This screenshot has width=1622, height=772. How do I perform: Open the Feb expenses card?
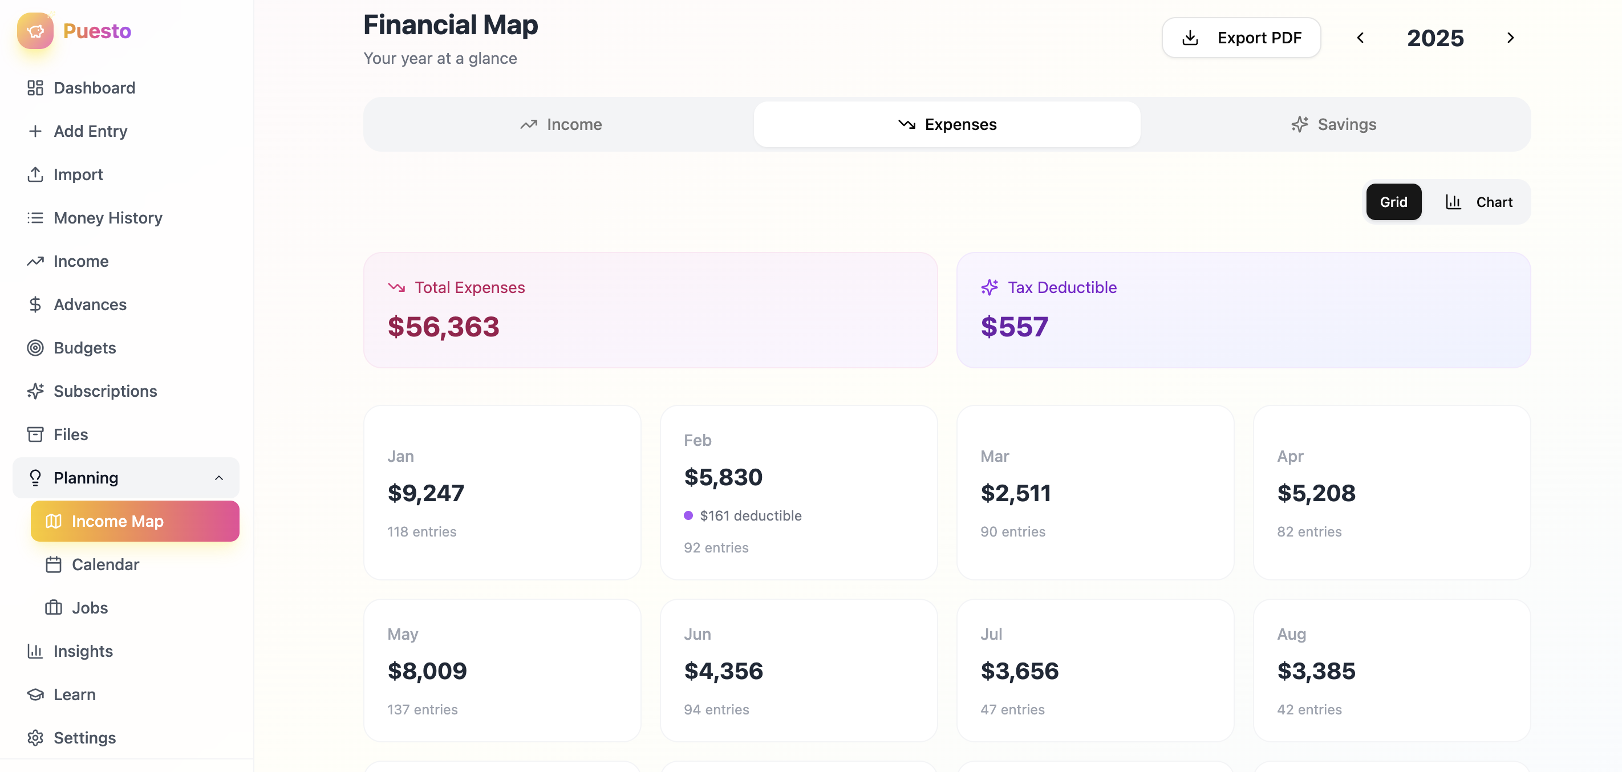(x=798, y=493)
